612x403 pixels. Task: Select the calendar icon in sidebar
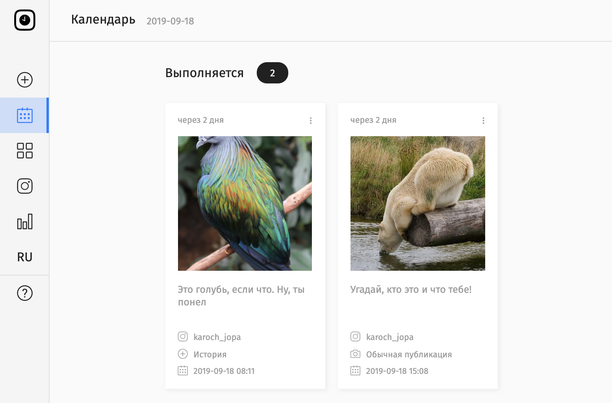25,115
